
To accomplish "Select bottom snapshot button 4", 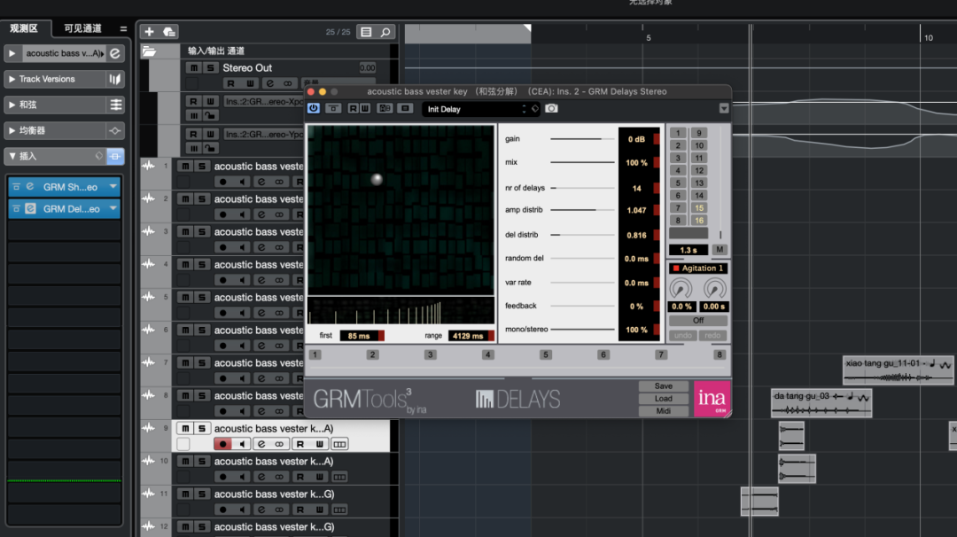I will point(487,354).
